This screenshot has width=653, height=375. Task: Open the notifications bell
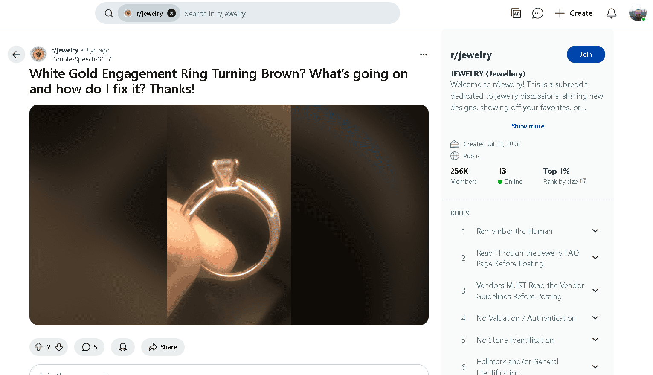pyautogui.click(x=611, y=13)
